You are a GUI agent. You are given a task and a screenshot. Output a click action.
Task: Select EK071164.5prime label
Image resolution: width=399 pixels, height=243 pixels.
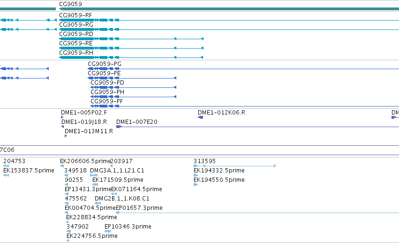click(136, 189)
